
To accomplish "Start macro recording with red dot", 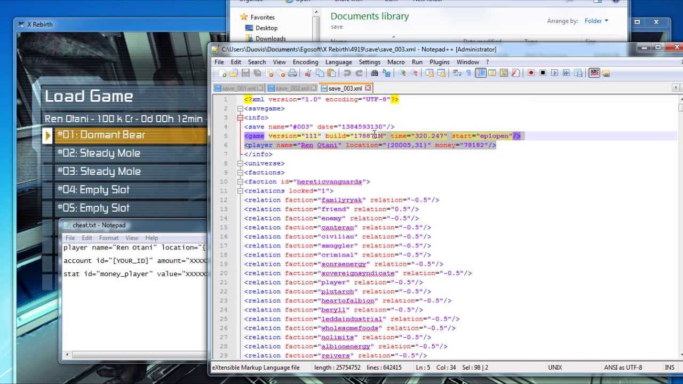I will (531, 73).
